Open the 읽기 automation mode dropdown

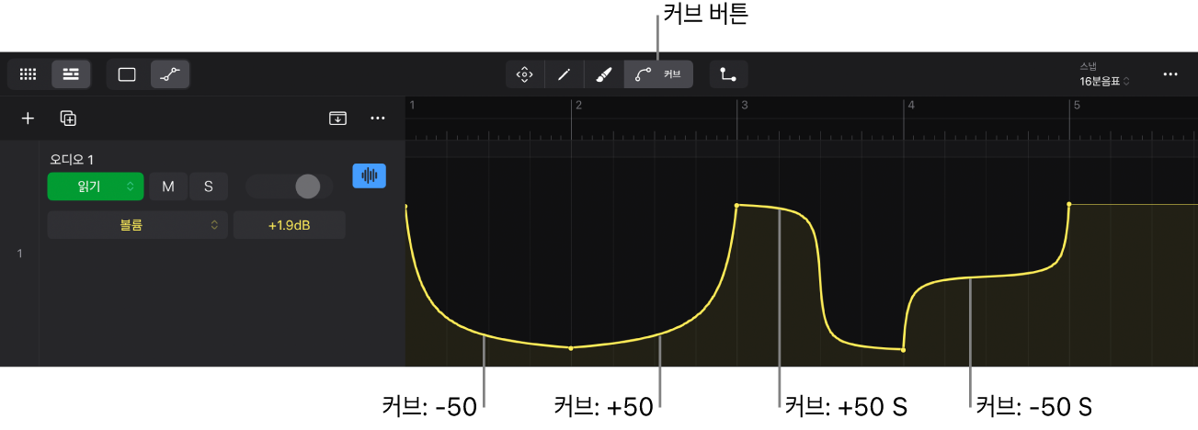tap(96, 187)
